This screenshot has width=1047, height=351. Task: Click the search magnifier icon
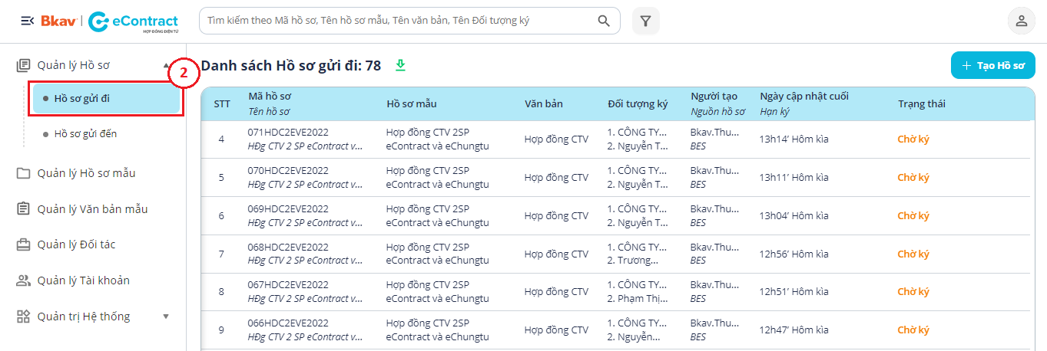[604, 21]
